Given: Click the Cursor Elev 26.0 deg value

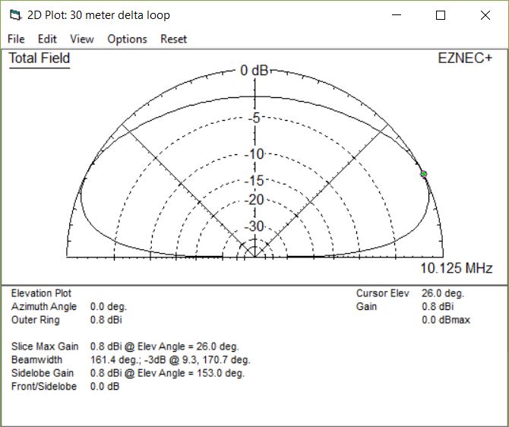Looking at the screenshot, I should point(442,293).
